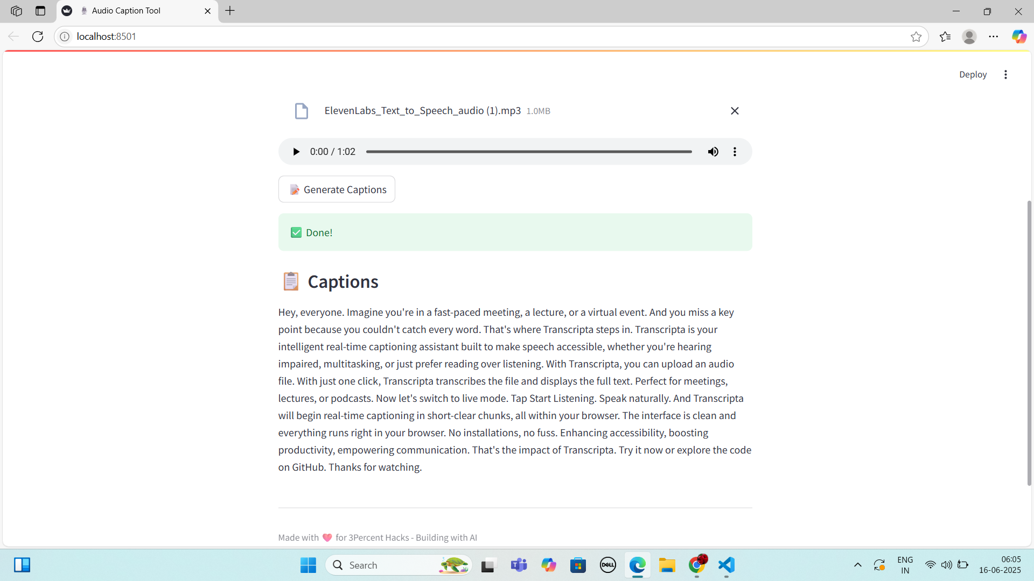Screen dimensions: 1034x581
Task: Click the Generate Captions button
Action: (337, 189)
